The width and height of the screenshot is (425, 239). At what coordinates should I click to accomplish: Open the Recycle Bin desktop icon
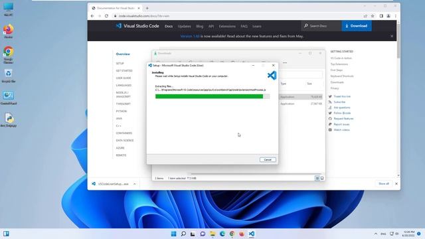coord(9,76)
